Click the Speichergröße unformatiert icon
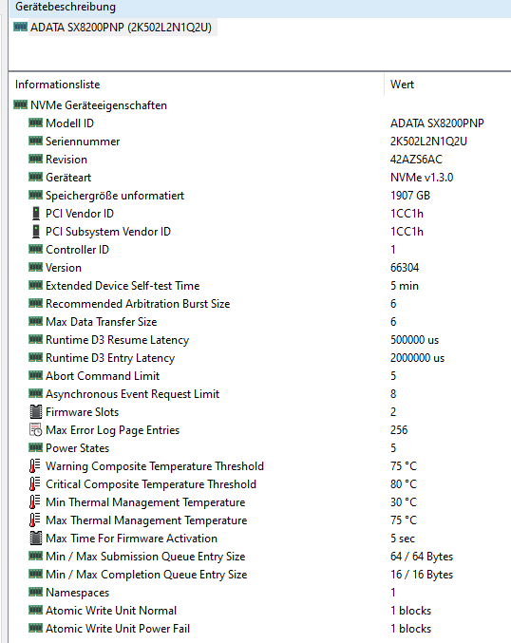 (36, 196)
